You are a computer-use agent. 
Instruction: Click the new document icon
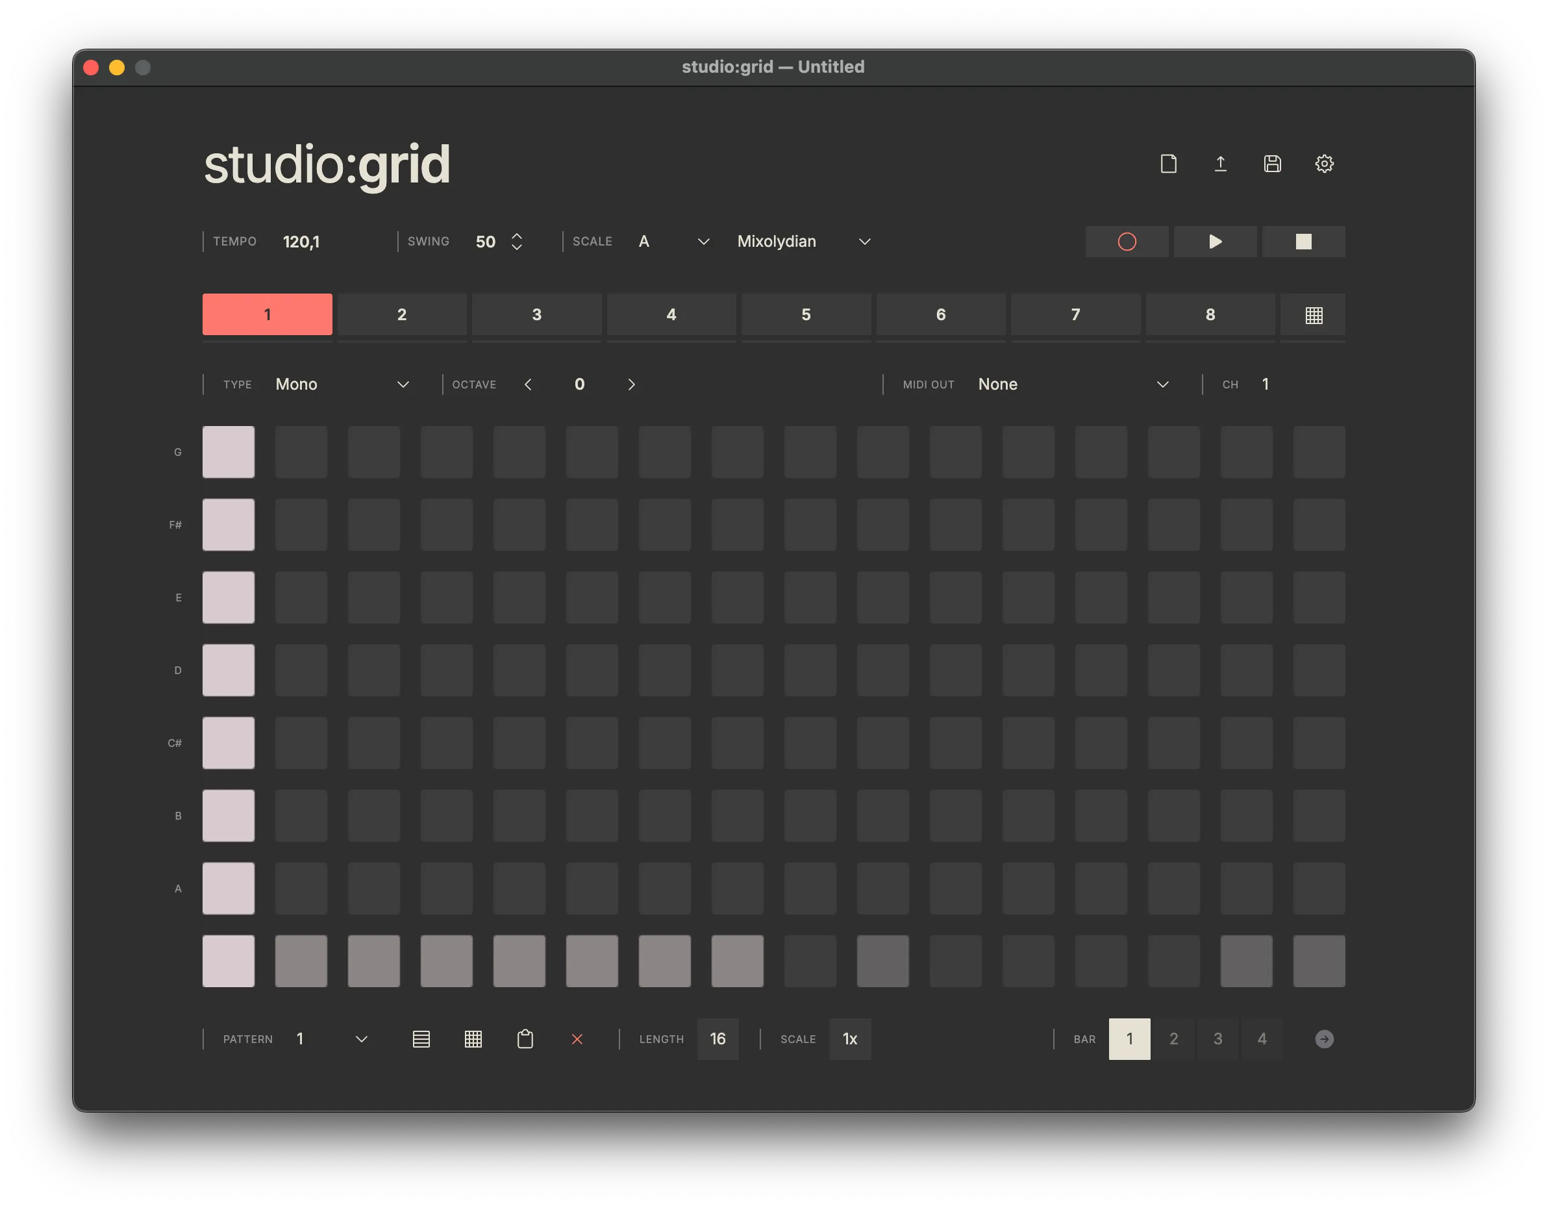tap(1168, 164)
